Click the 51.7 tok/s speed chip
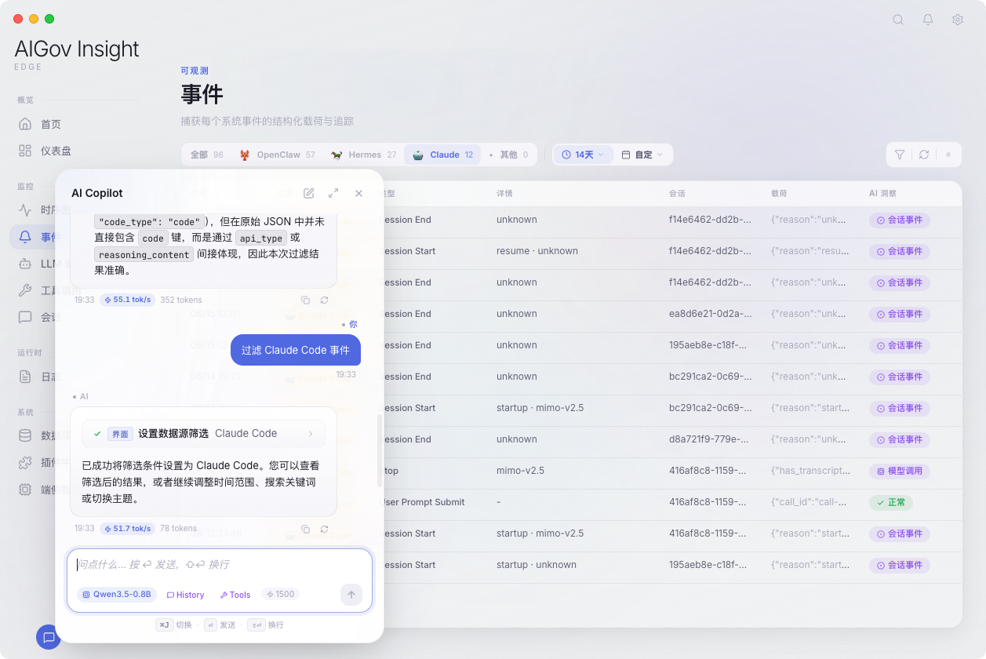Viewport: 986px width, 659px height. [x=127, y=529]
